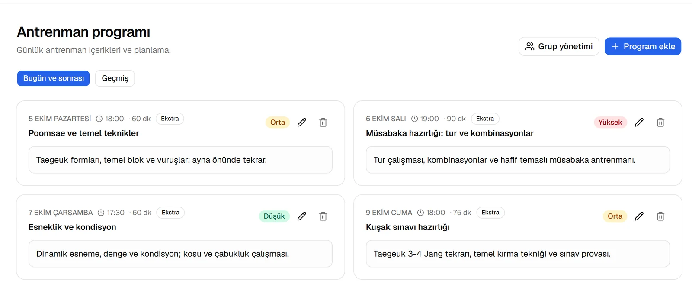Click the Ekstra tag on 9 Ekim Cuma card
This screenshot has width=692, height=297.
(490, 213)
